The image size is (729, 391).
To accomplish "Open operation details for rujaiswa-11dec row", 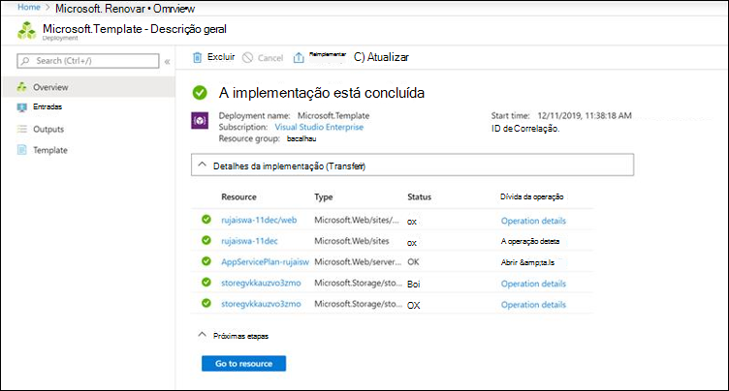I will click(530, 241).
